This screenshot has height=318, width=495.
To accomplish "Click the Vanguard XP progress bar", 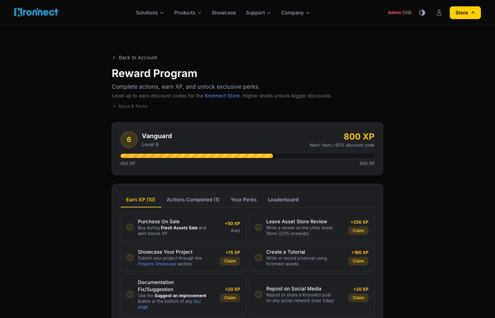I will click(248, 155).
